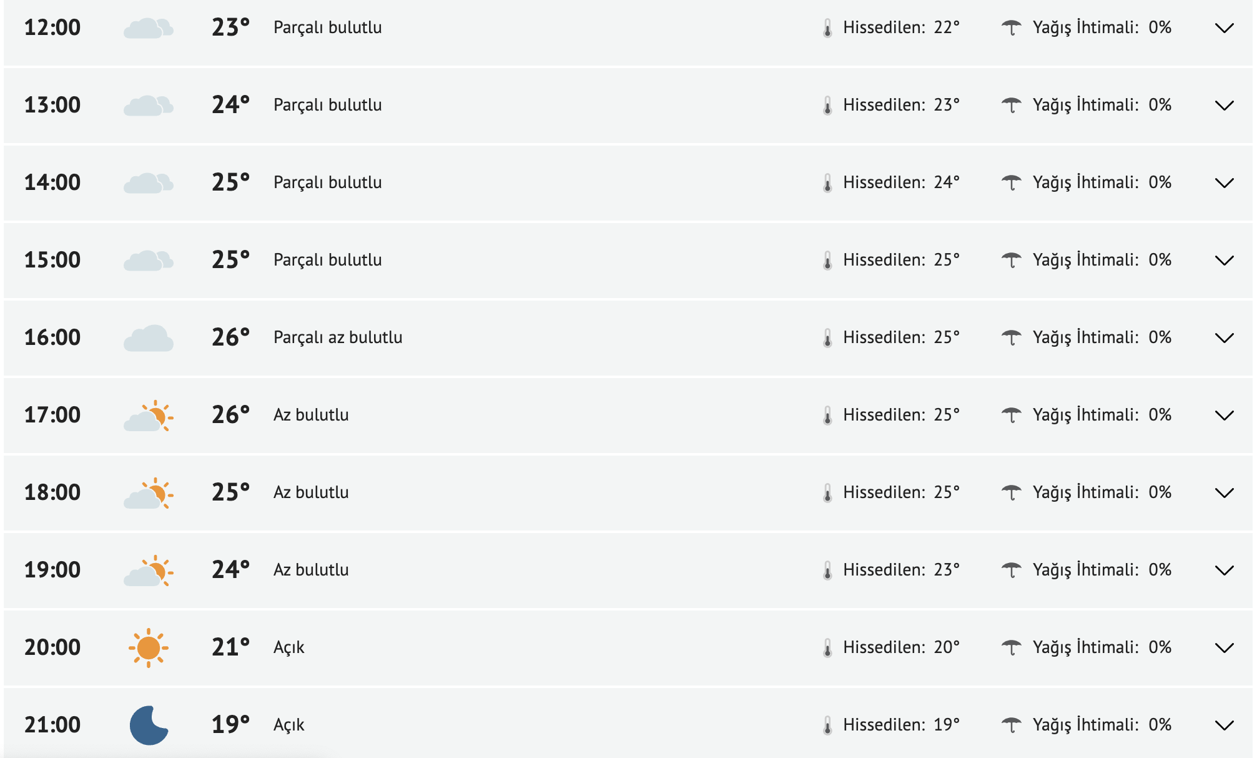Click the thermometer icon in 18:00 row
Viewport: 1257px width, 758px height.
[x=827, y=493]
